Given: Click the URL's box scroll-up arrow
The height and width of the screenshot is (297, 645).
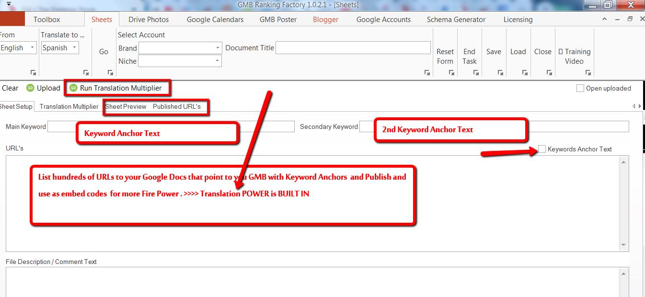Looking at the screenshot, I should tap(624, 162).
